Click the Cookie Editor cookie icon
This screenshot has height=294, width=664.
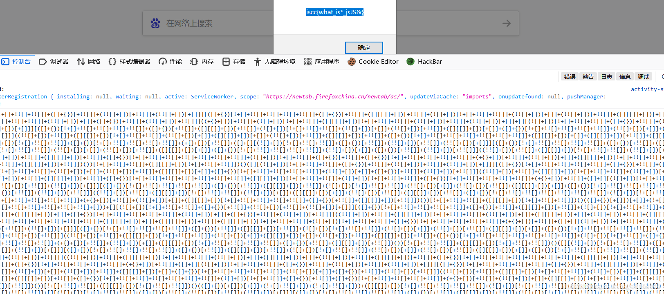click(x=352, y=62)
